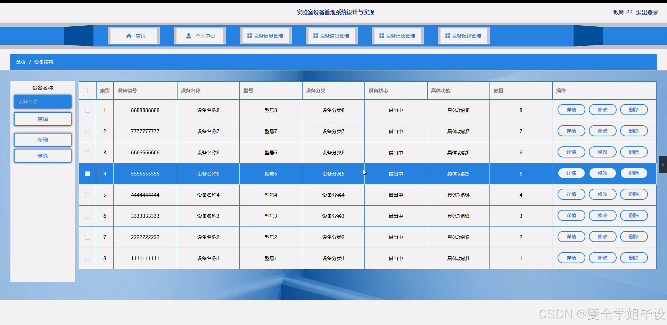Open 设备信息管理 via its grid icon
667x325 pixels.
click(x=249, y=36)
